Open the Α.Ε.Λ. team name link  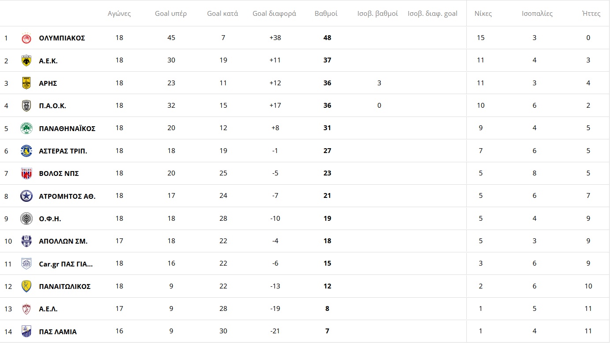point(48,309)
